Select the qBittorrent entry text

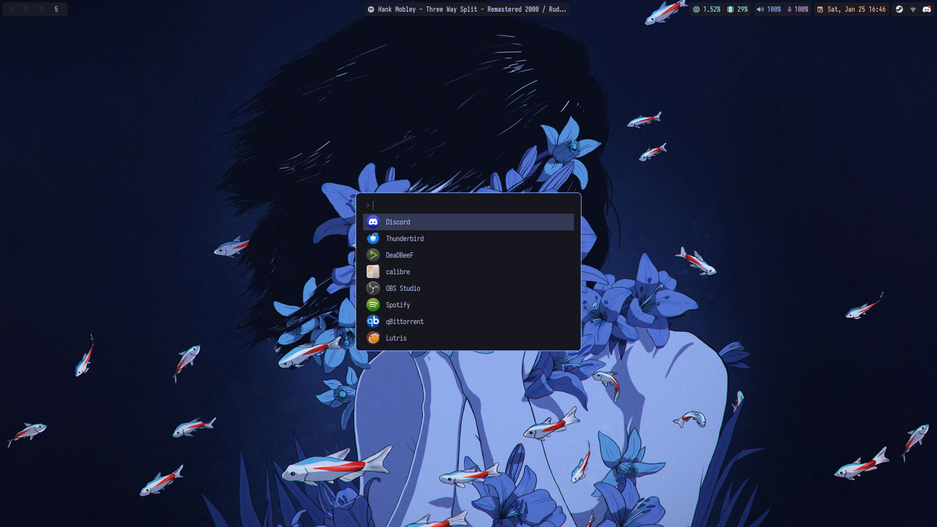pyautogui.click(x=405, y=322)
